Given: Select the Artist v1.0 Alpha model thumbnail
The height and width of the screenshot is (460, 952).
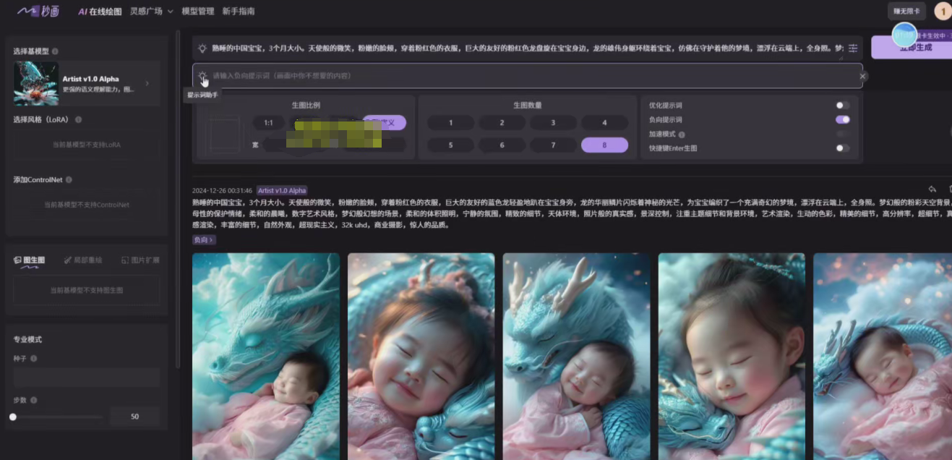Looking at the screenshot, I should 36,83.
